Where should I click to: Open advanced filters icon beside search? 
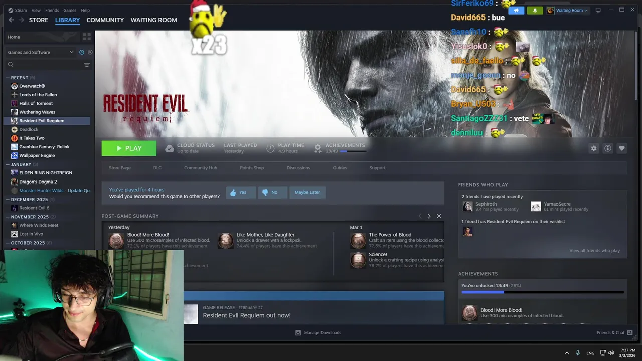tap(87, 65)
